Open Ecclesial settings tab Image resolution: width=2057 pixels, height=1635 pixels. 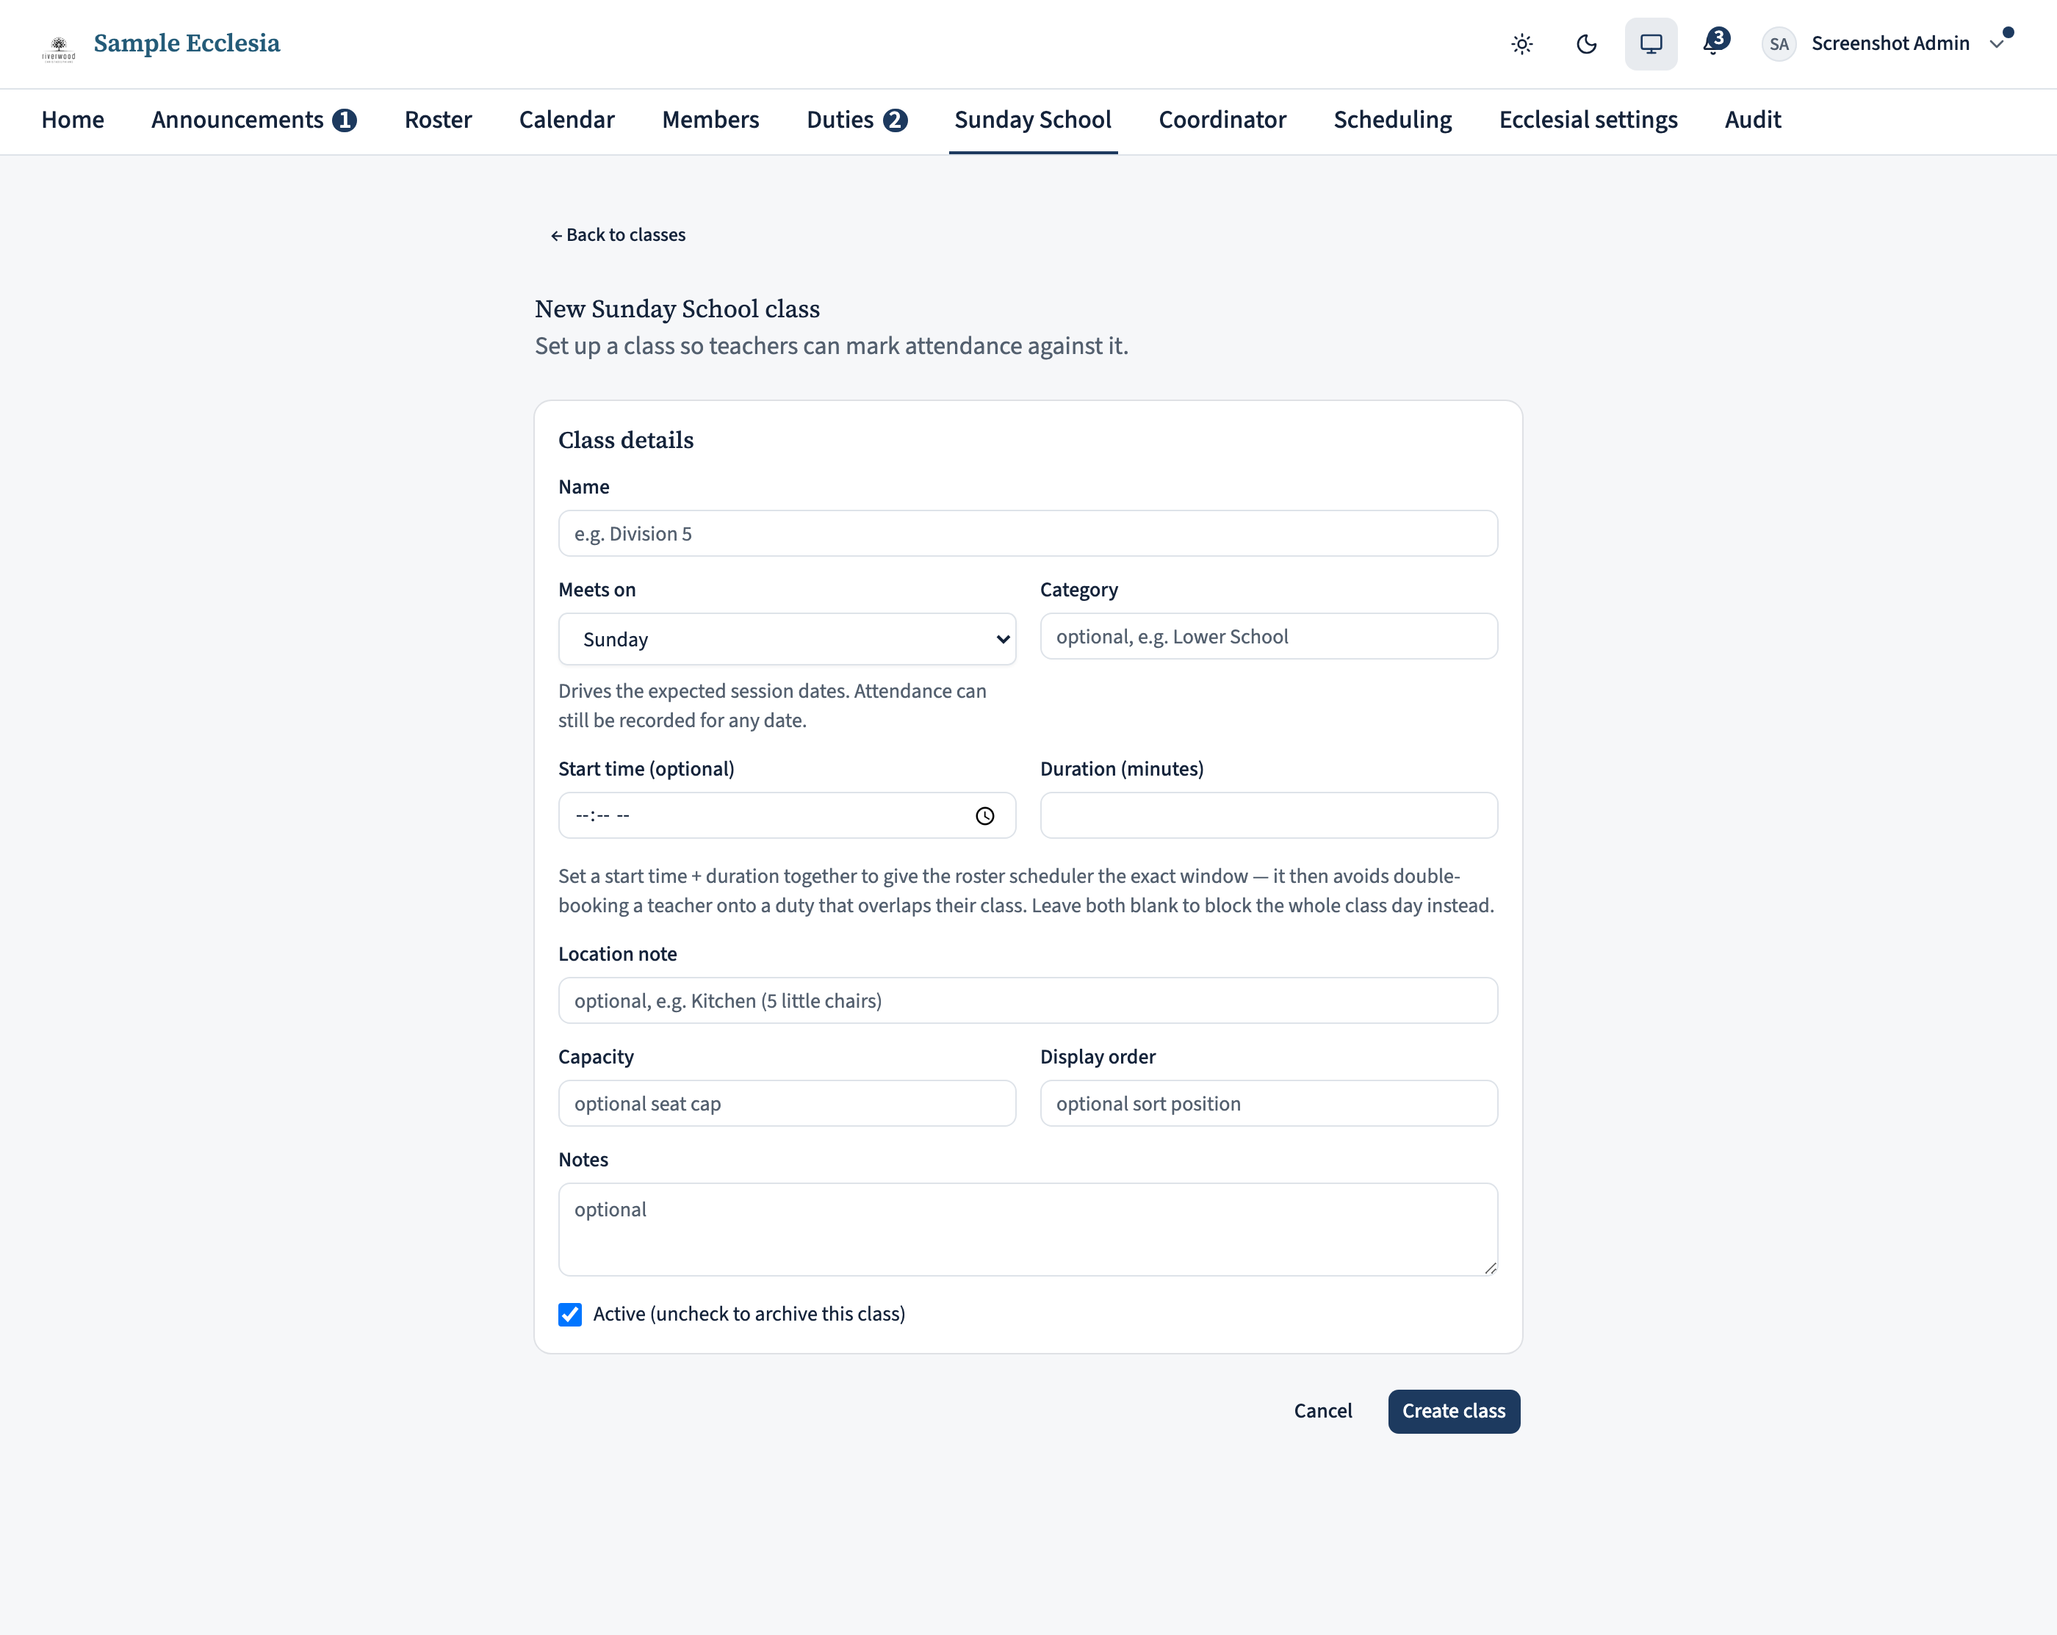click(x=1588, y=120)
